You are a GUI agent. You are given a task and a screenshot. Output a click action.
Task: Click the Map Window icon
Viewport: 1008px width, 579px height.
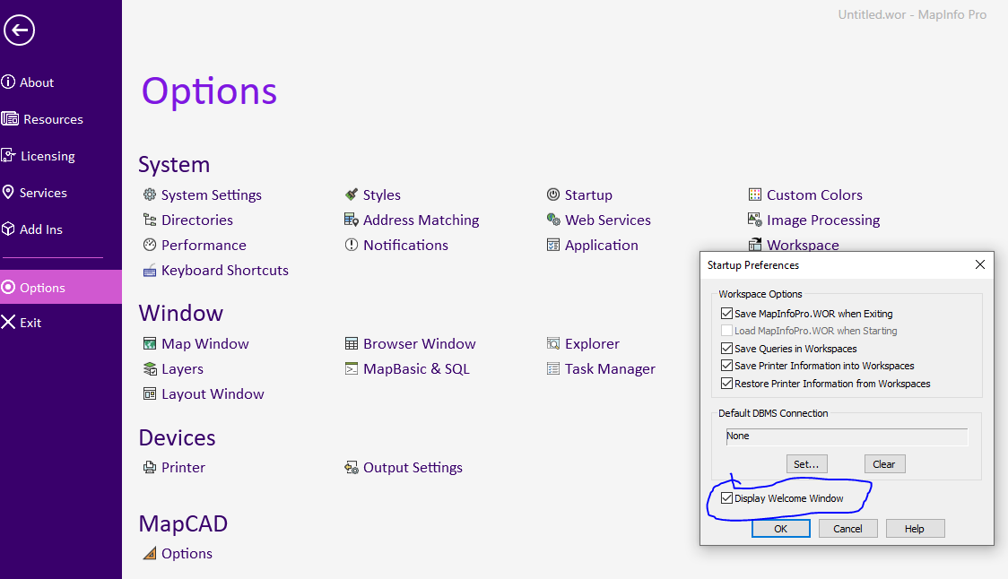[150, 344]
